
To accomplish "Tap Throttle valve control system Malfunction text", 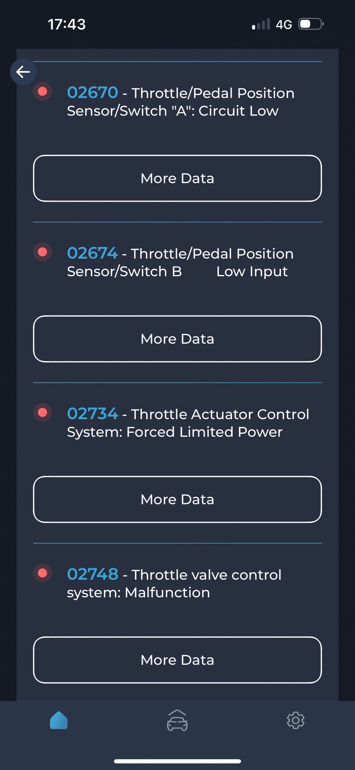I will click(x=174, y=584).
